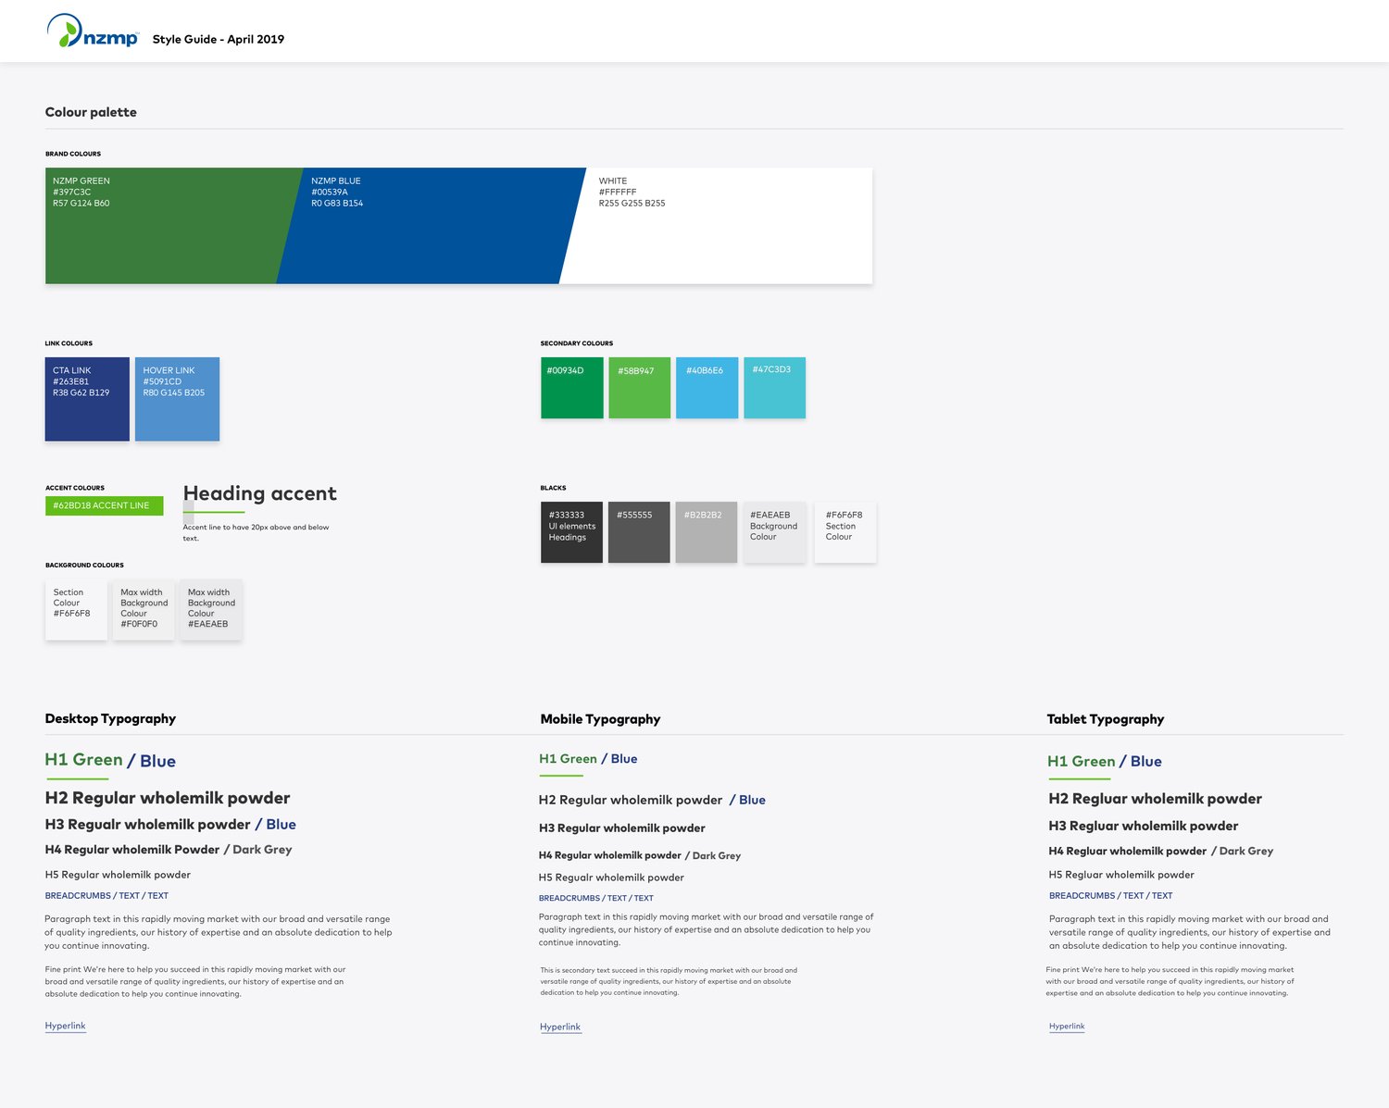Image resolution: width=1389 pixels, height=1108 pixels.
Task: Click the #62BD18 Accent Line label
Action: [104, 506]
